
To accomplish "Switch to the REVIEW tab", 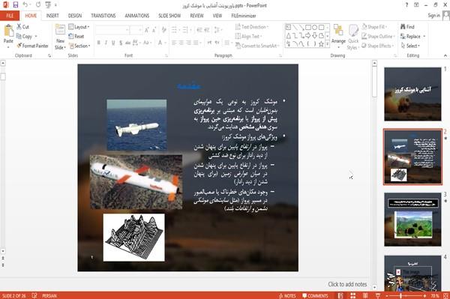I will [x=196, y=16].
